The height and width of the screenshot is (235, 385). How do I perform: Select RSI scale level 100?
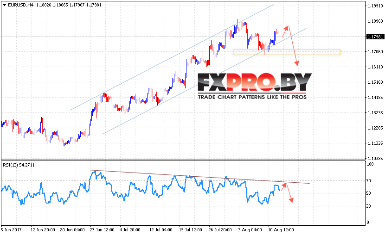370,164
